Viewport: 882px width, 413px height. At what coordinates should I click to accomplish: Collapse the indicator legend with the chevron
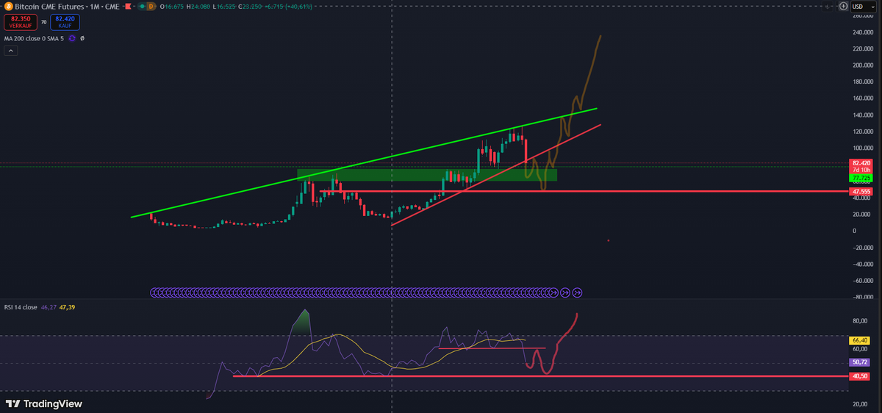tap(11, 51)
